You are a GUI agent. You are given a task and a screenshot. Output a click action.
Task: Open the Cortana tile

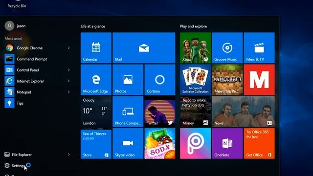[160, 80]
